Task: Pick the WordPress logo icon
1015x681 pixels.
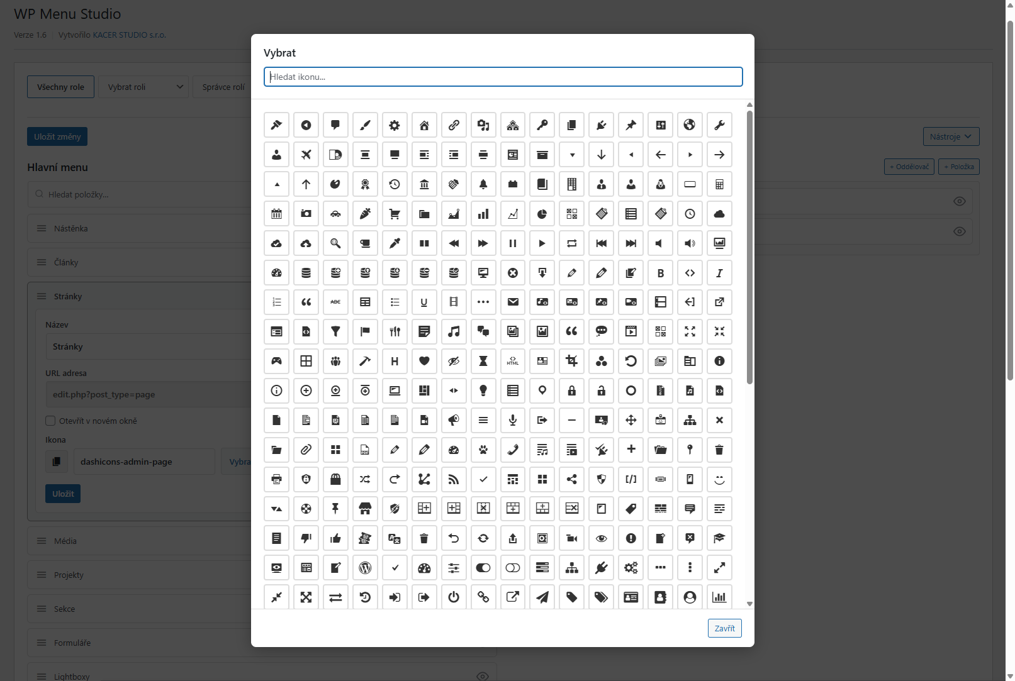Action: (x=365, y=568)
